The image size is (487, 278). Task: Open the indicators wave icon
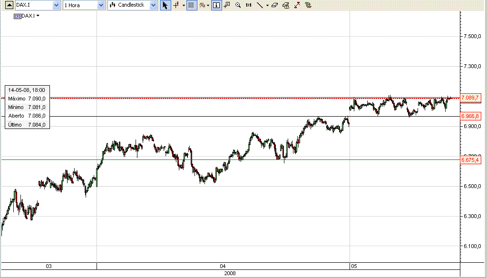202,5
